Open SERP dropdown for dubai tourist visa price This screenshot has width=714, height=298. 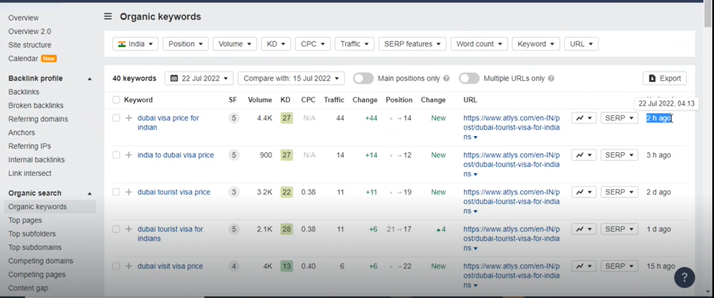[620, 192]
